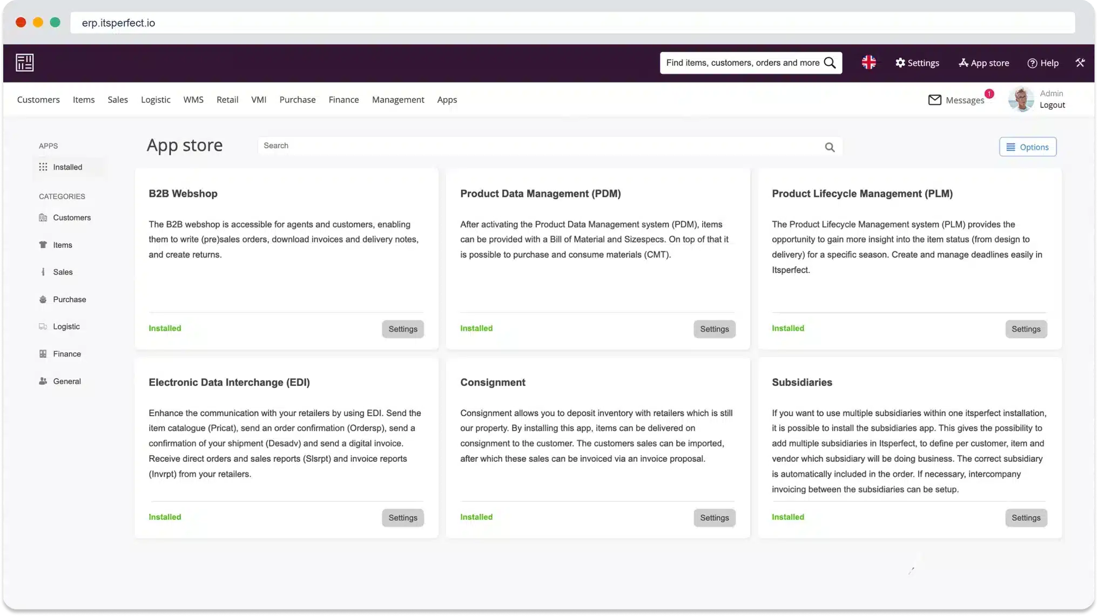The height and width of the screenshot is (616, 1098).
Task: Open the Options dropdown button
Action: click(x=1028, y=147)
